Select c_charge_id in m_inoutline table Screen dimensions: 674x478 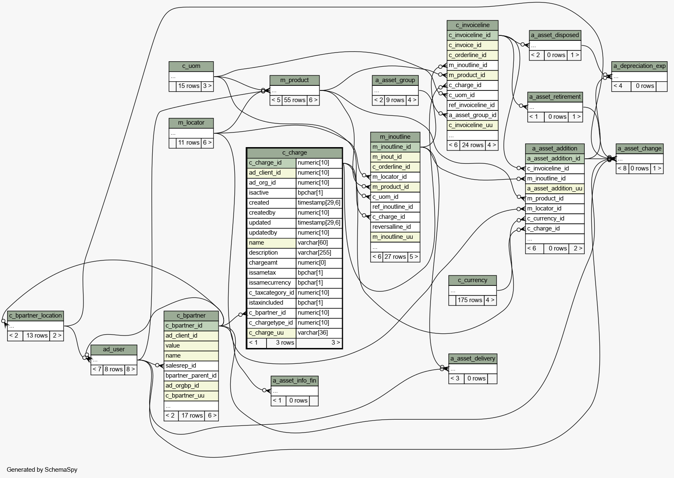coord(395,217)
